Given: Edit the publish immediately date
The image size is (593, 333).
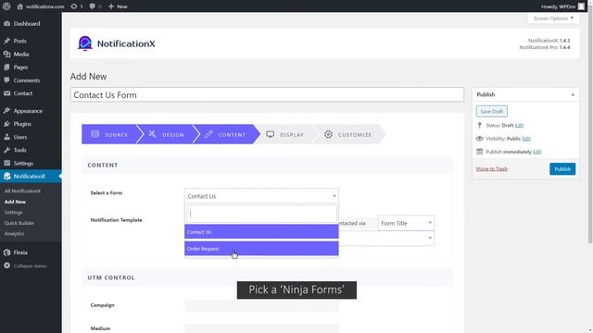Looking at the screenshot, I should (x=536, y=152).
